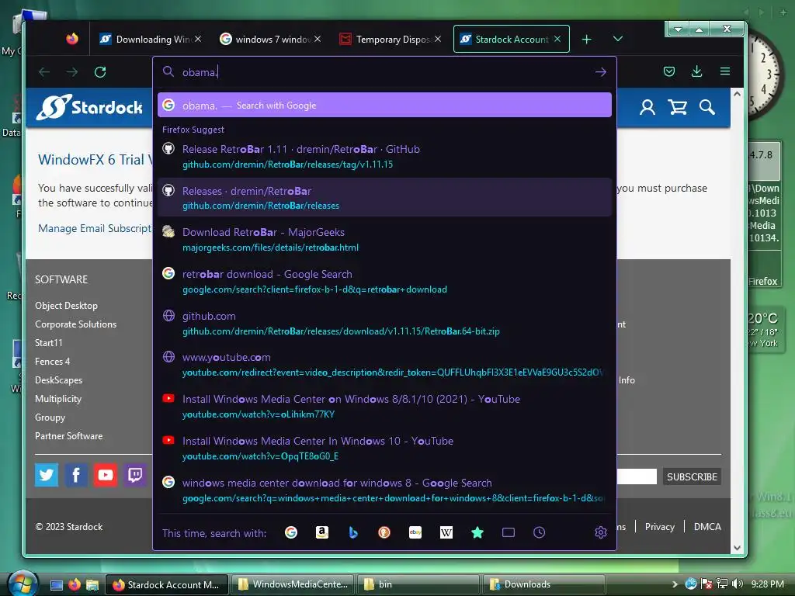
Task: Open Fences 4 footer link
Action: coord(52,362)
